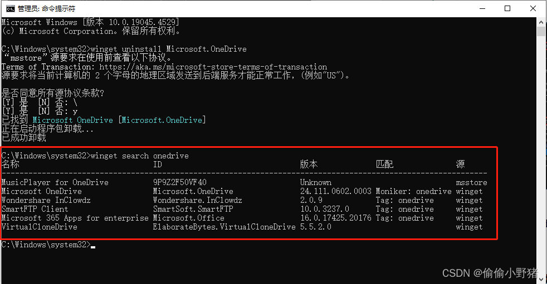Click version '2.0.9'

coord(311,201)
